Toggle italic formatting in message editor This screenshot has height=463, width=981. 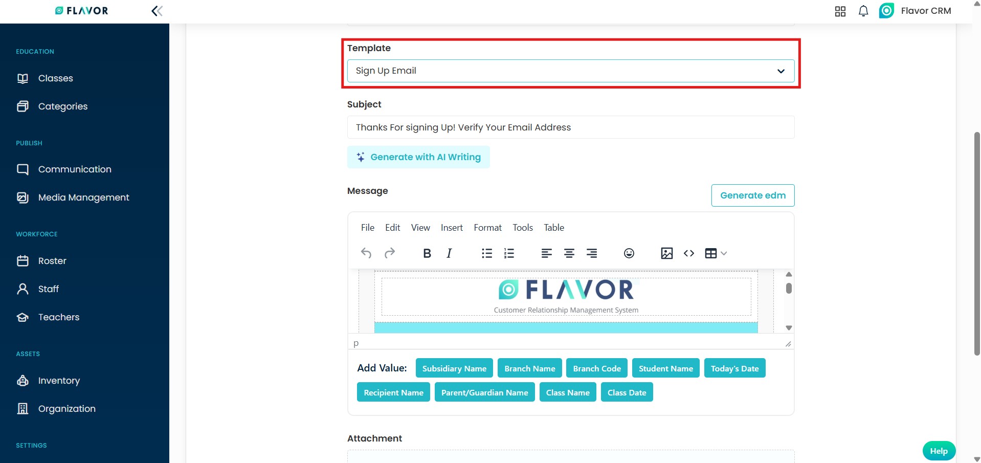tap(449, 253)
